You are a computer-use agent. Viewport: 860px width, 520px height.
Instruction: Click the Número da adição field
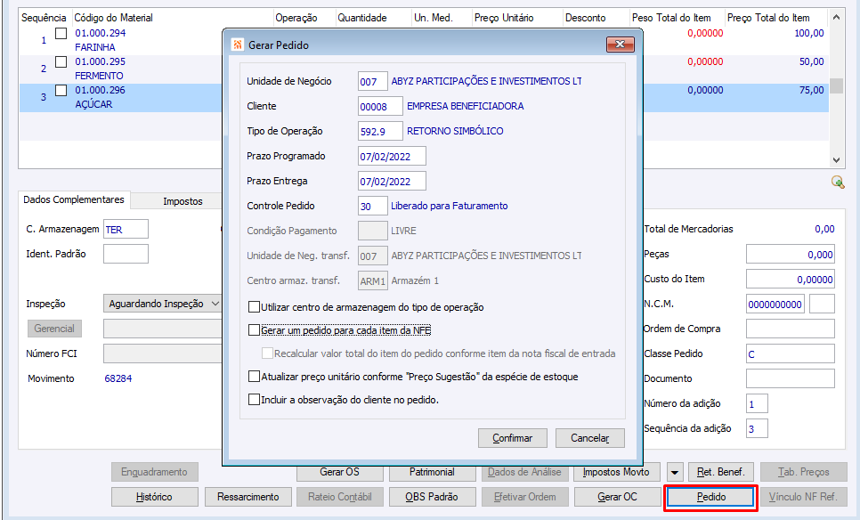pyautogui.click(x=757, y=403)
